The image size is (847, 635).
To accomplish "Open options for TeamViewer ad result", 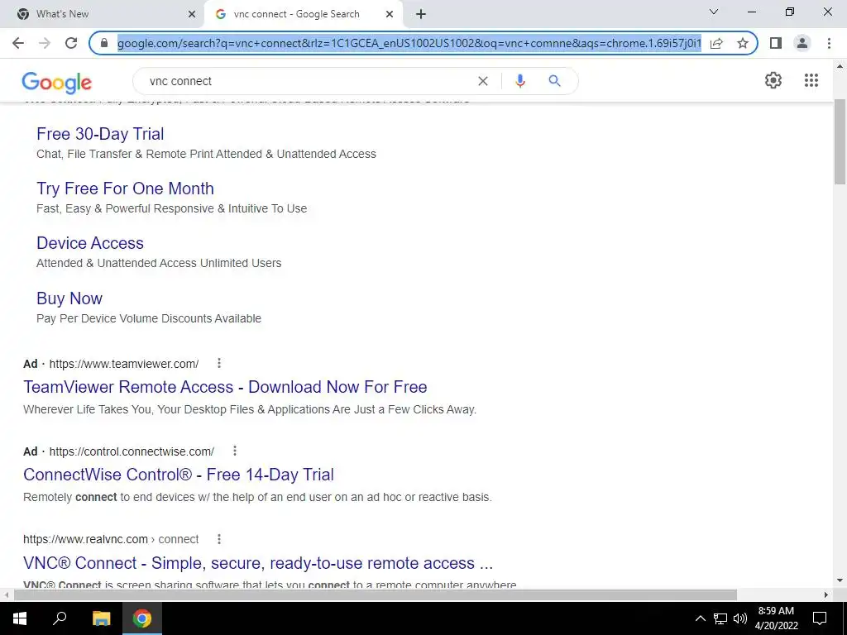I will pos(218,364).
